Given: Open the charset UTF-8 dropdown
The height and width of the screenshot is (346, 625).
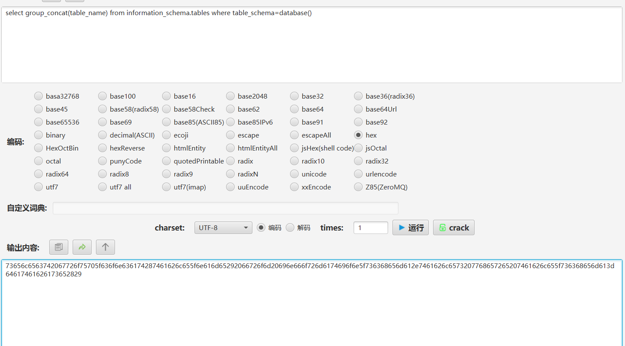Looking at the screenshot, I should [223, 227].
